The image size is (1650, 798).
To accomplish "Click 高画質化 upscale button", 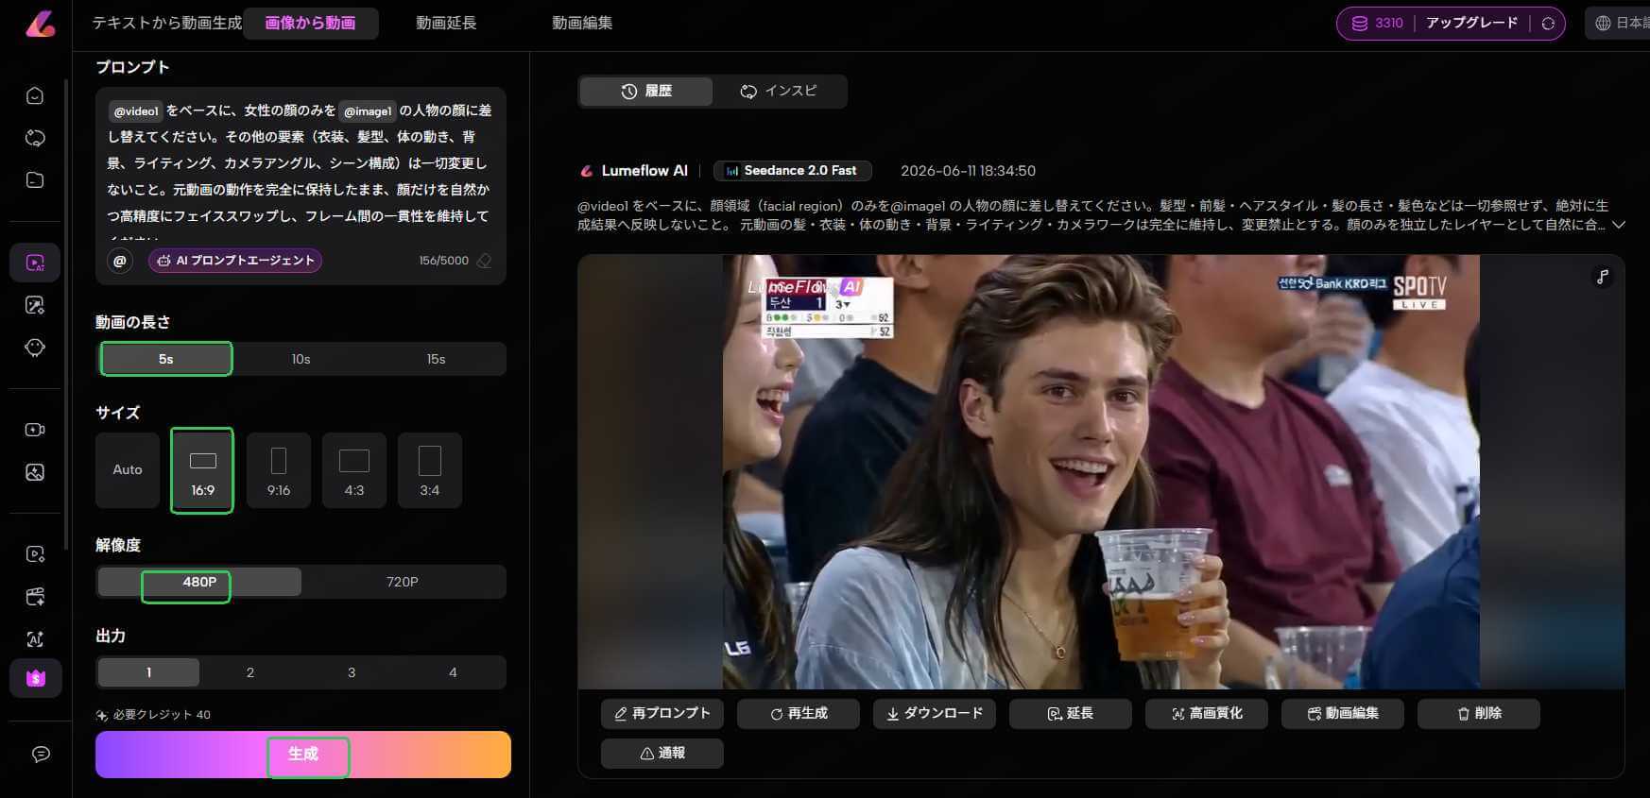I will coord(1207,713).
